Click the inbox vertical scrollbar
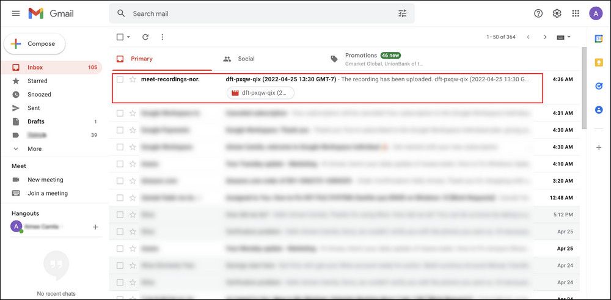 click(x=584, y=88)
